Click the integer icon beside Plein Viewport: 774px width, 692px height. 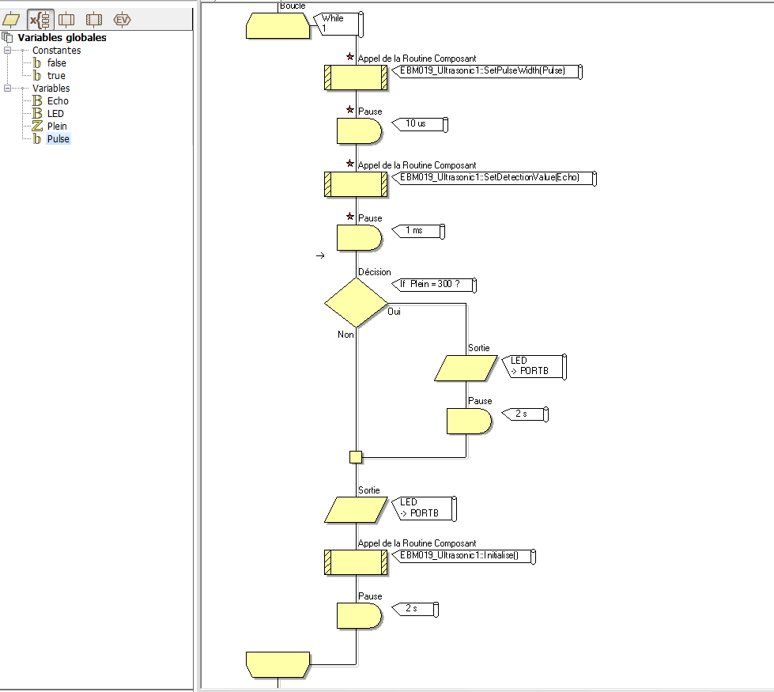pos(37,126)
